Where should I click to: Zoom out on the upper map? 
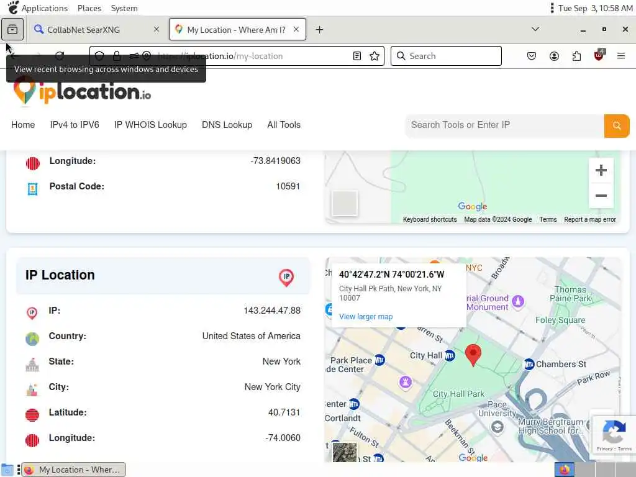[x=601, y=196]
